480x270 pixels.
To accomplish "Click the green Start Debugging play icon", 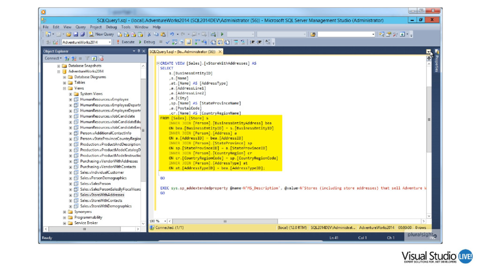I will pyautogui.click(x=222, y=34).
